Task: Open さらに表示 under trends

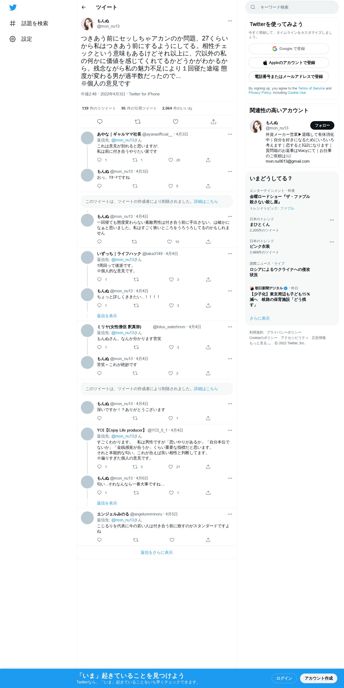Action: [260, 318]
